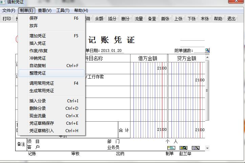Click the 插分 toolbar button
The width and height of the screenshot is (245, 163).
113,19
